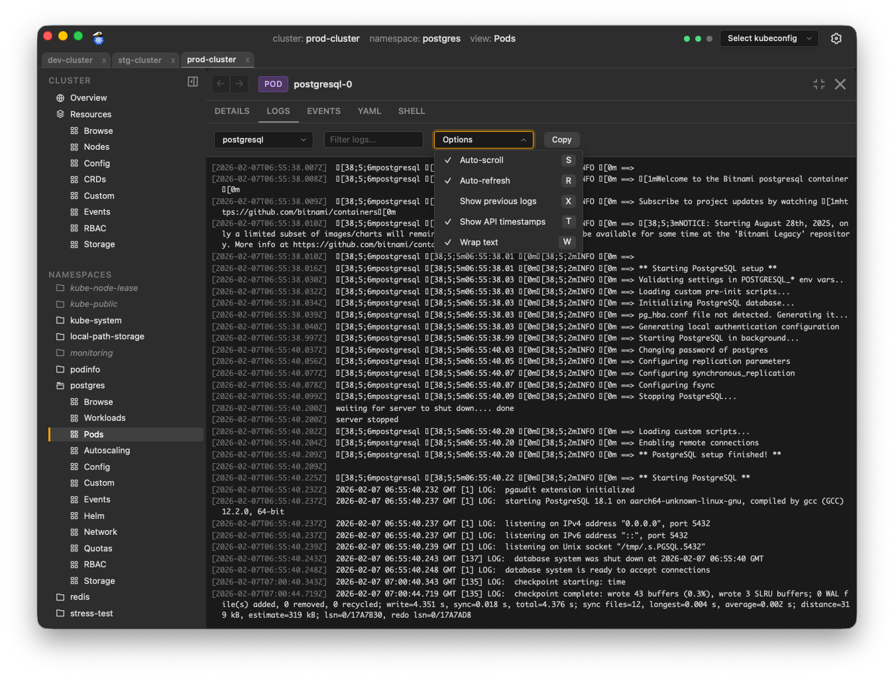Screen dimensions: 894x678
Task: Click the application logo in the title bar
Action: click(98, 38)
